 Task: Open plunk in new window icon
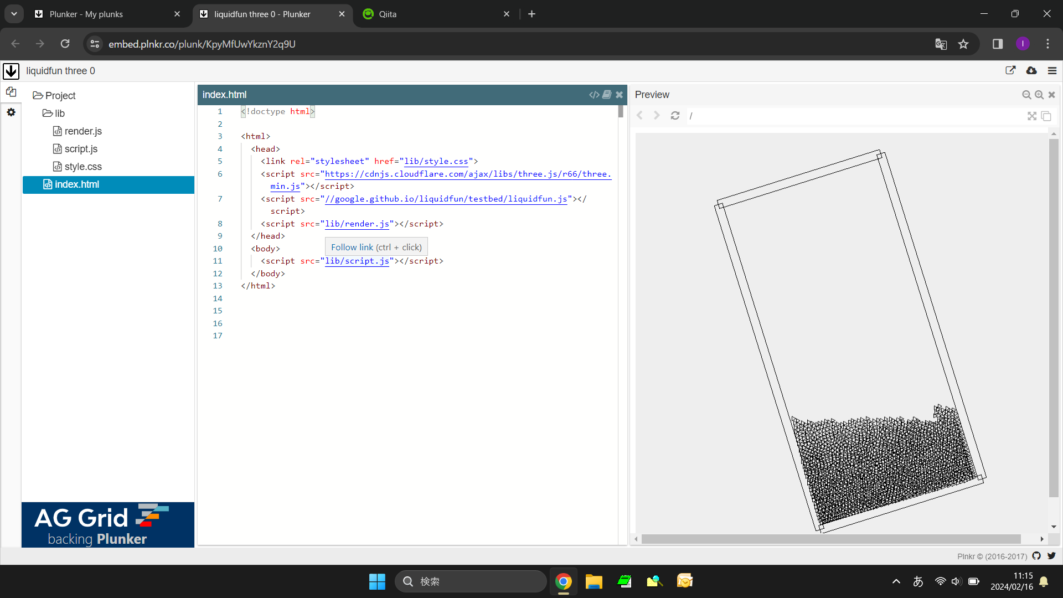(1010, 71)
